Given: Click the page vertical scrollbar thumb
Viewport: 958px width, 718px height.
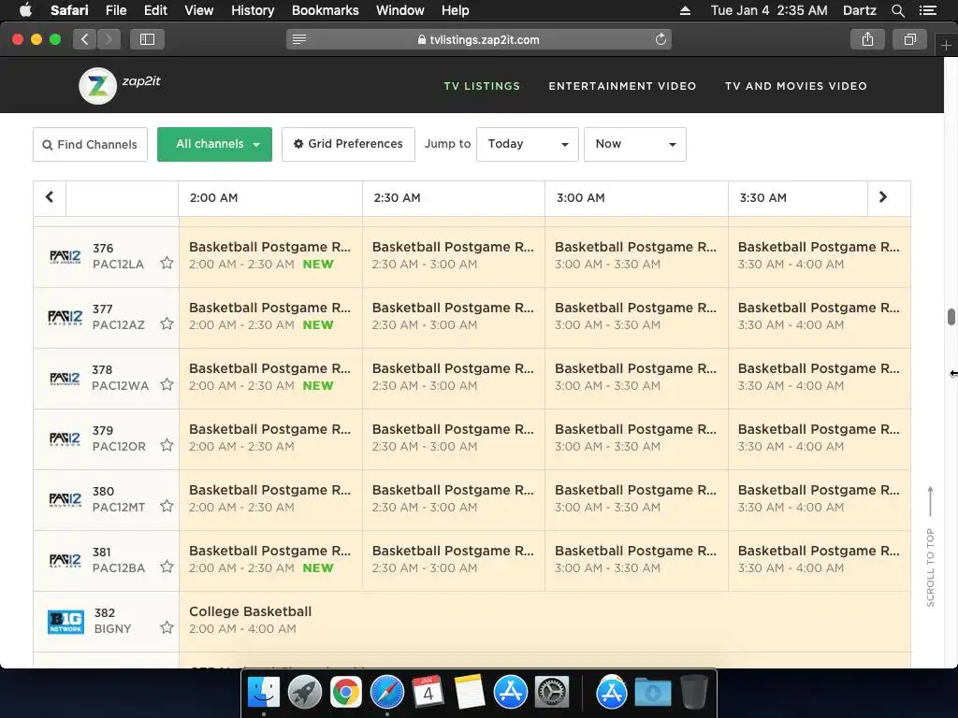Looking at the screenshot, I should pyautogui.click(x=951, y=317).
